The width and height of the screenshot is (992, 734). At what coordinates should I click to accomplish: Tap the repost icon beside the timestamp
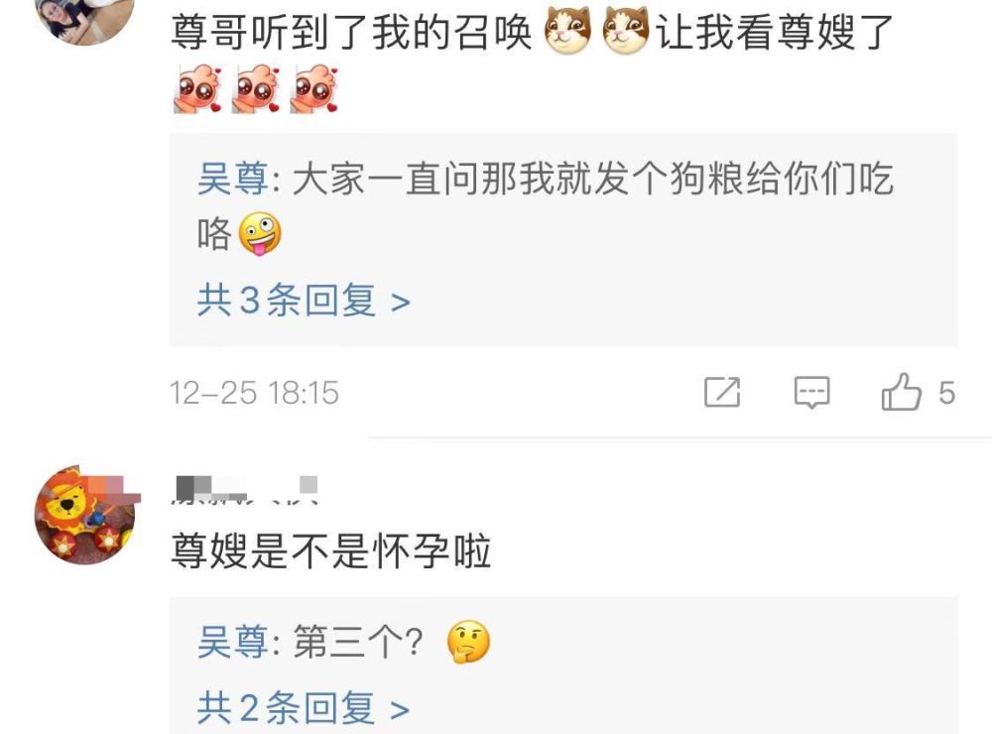pyautogui.click(x=722, y=393)
